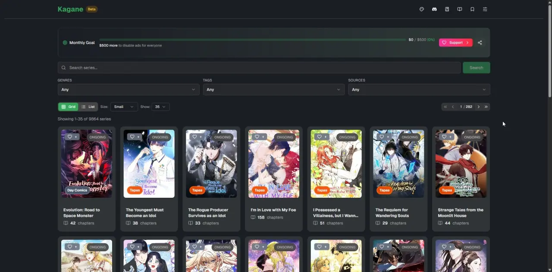Open The Requiem for Wandering Souls cover
Viewport: 552px width, 272px height.
(x=398, y=164)
